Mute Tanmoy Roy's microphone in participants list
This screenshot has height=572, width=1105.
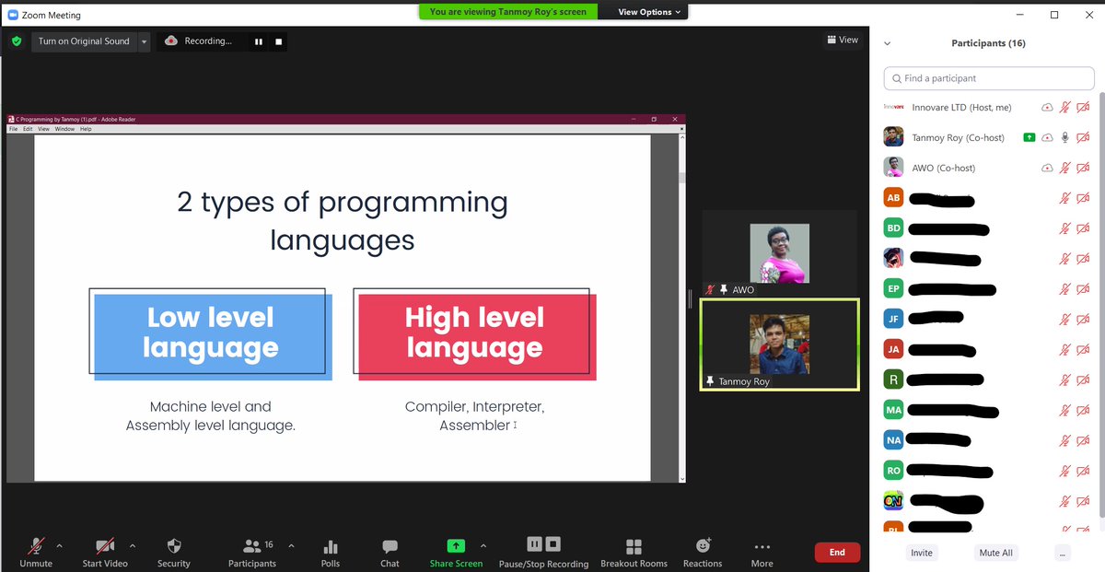point(1064,136)
